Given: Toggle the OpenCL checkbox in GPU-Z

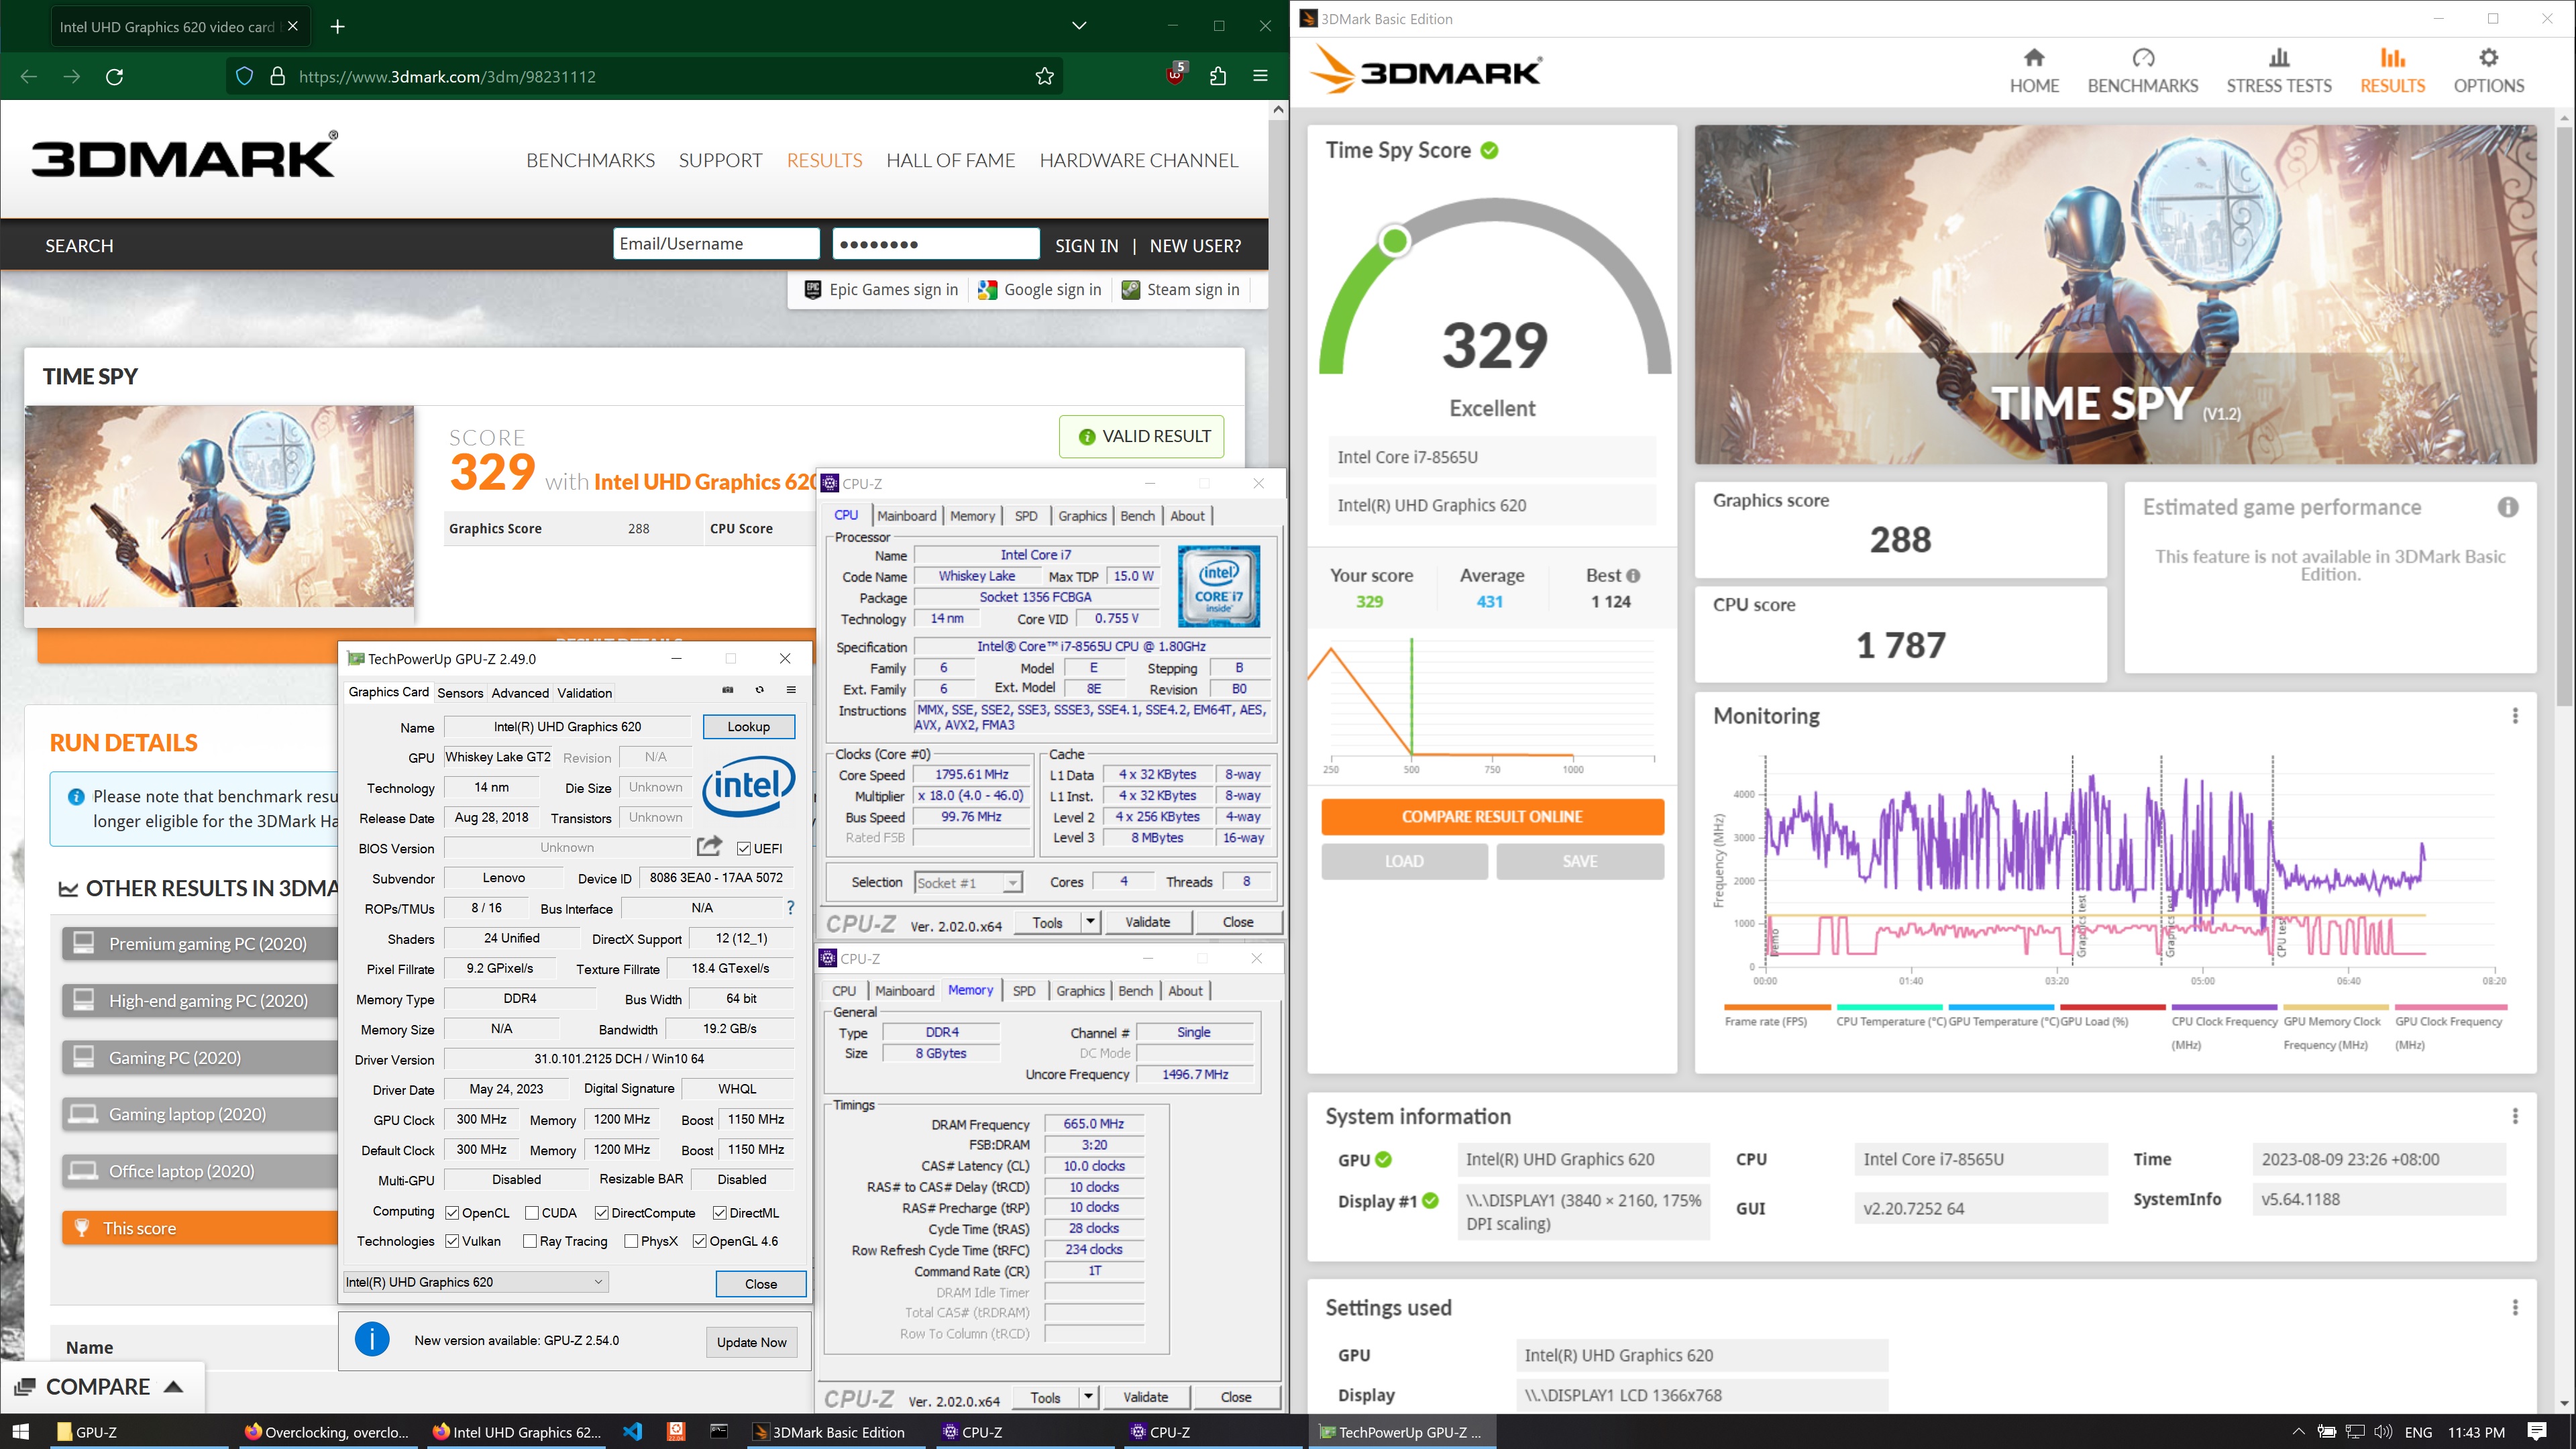Looking at the screenshot, I should (452, 1213).
